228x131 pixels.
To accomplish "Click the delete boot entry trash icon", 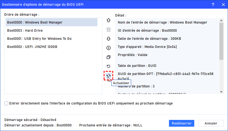I will (109, 30).
